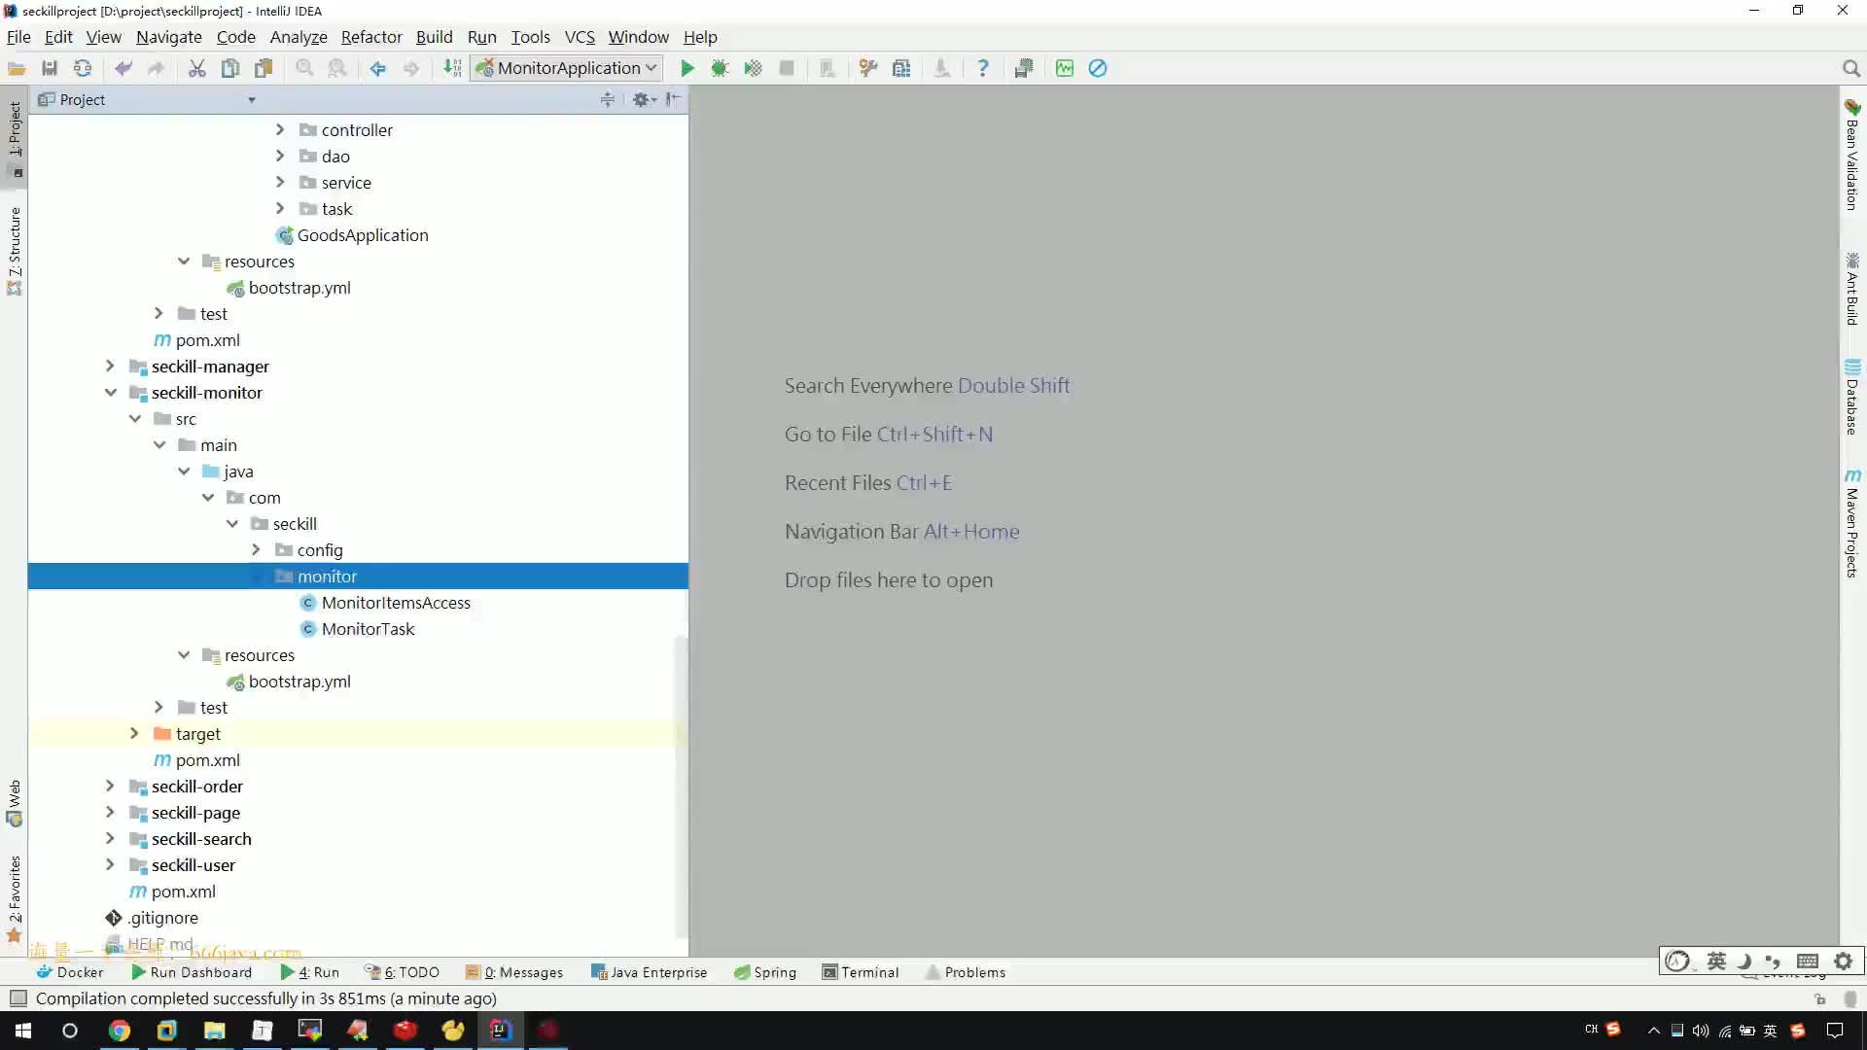Open the Problems tool window
Screen dimensions: 1867x1050
coord(966,972)
